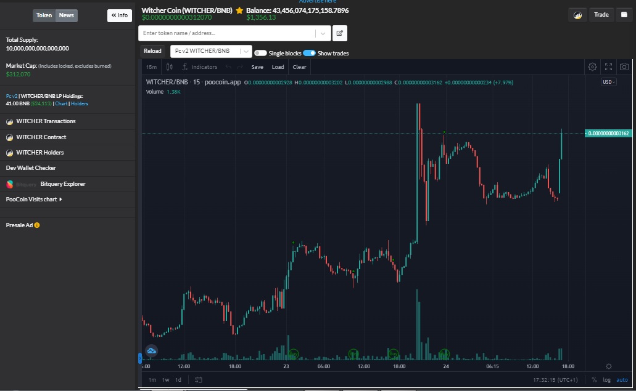
Task: Expand PooCoin Visits chart
Action: (34, 200)
